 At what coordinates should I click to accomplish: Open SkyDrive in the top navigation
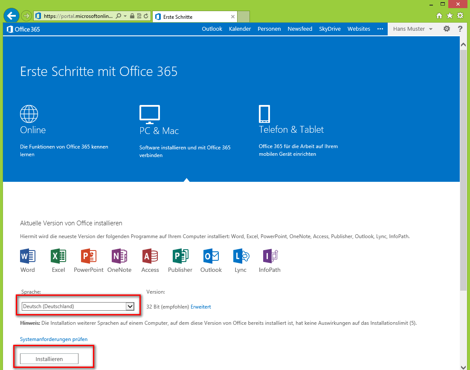coord(330,29)
